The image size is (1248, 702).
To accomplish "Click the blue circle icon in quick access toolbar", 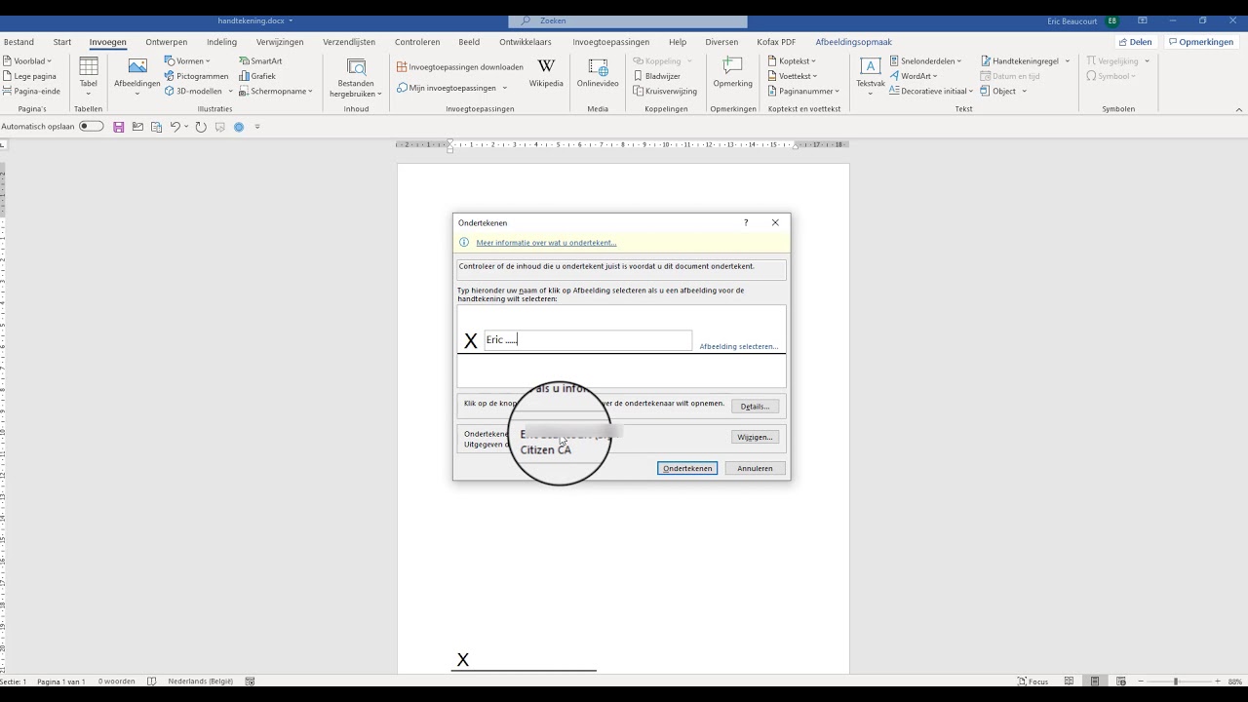I will click(239, 127).
